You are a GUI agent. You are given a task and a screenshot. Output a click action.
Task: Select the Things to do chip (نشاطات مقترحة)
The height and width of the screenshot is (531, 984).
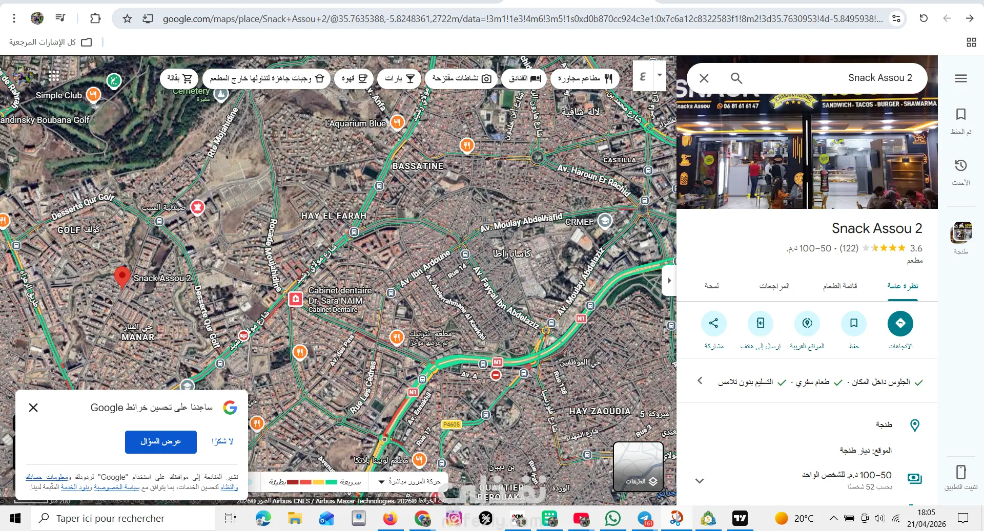(461, 78)
